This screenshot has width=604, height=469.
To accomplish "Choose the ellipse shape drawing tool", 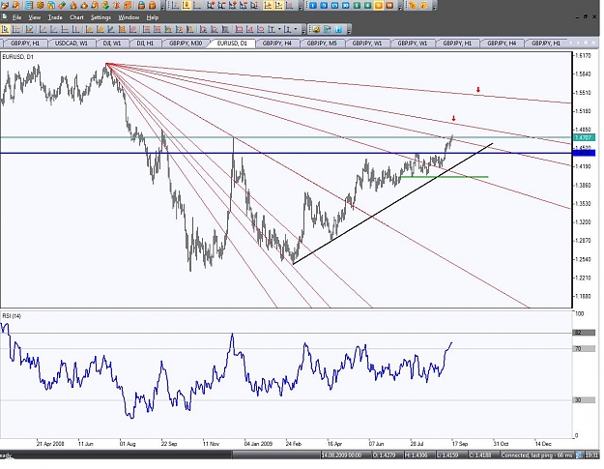I will (x=260, y=29).
